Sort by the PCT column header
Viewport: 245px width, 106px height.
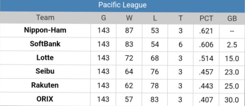click(206, 18)
